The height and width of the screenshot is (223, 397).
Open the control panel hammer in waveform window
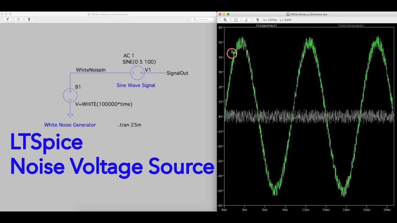[257, 20]
